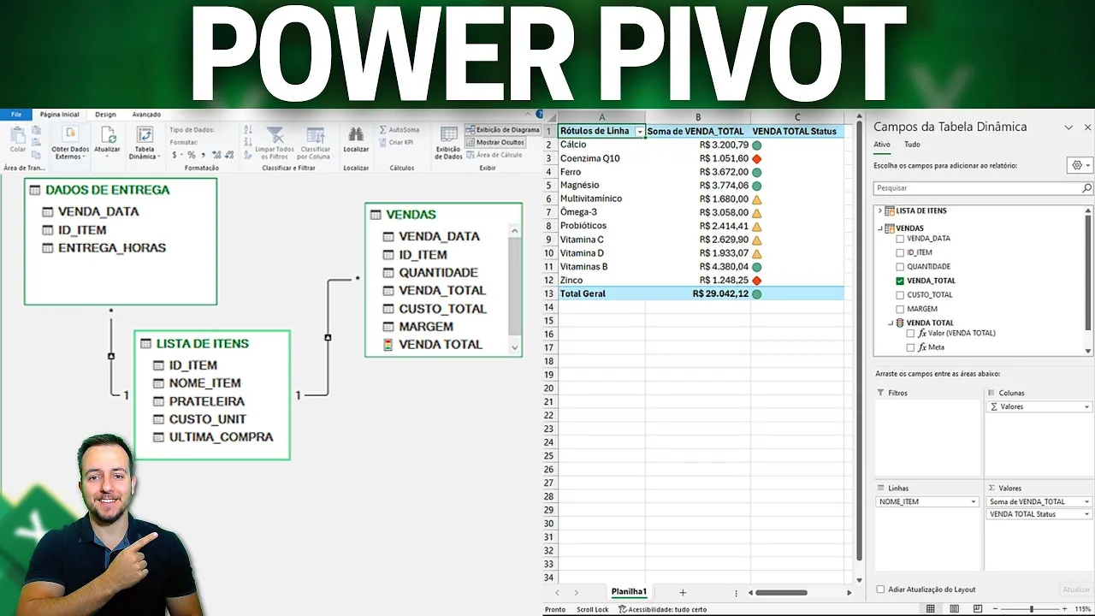Click Page Layout view icon in status bar
Viewport: 1095px width, 616px height.
click(956, 609)
